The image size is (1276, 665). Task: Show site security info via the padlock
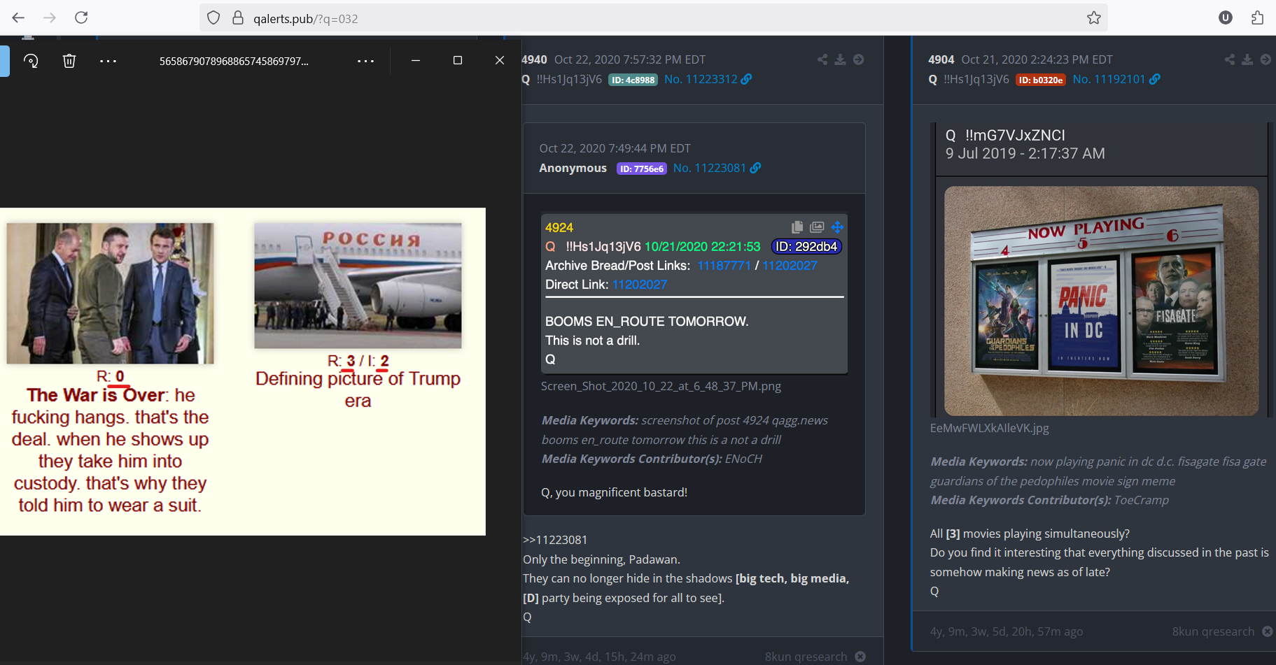(x=238, y=18)
